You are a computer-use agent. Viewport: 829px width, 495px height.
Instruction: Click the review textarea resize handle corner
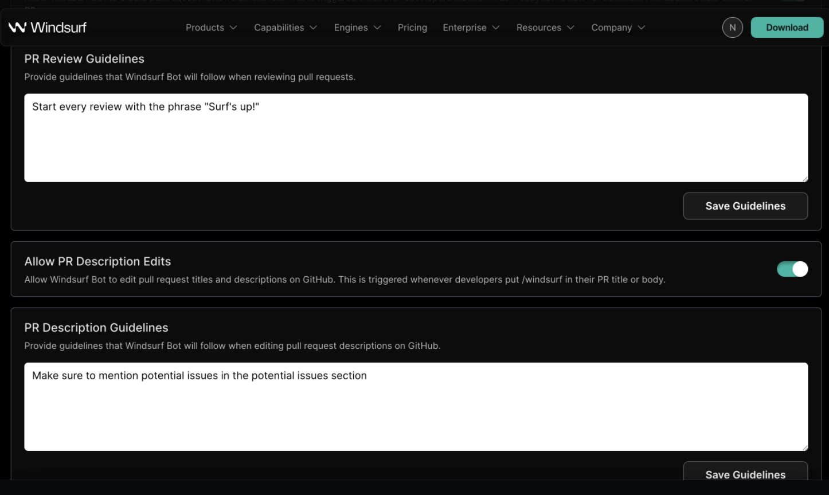[805, 179]
